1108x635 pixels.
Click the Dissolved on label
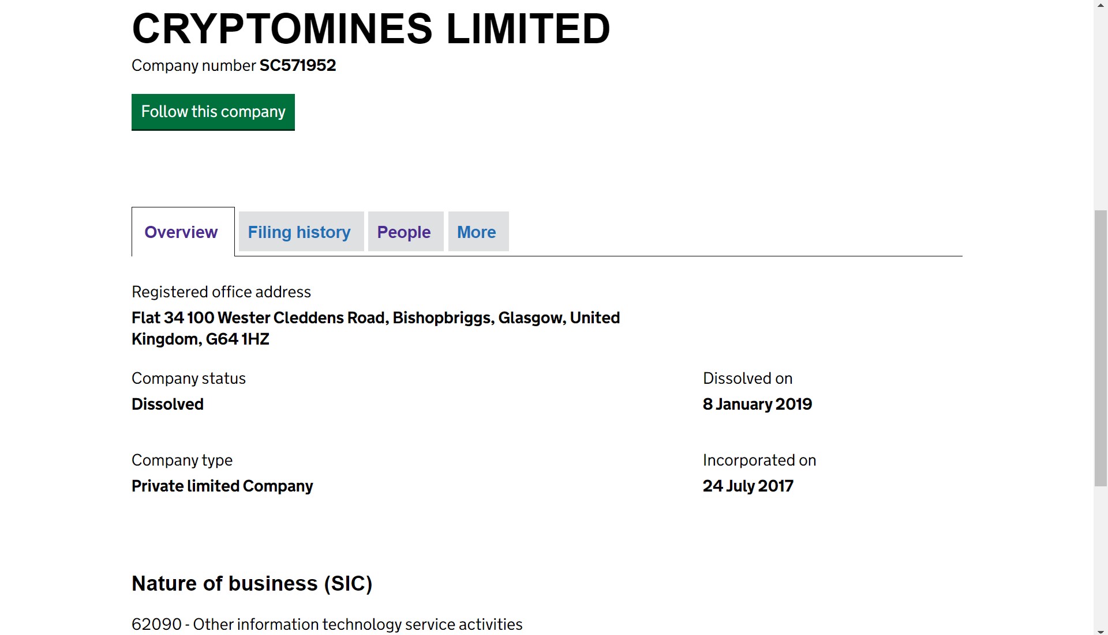(x=747, y=378)
